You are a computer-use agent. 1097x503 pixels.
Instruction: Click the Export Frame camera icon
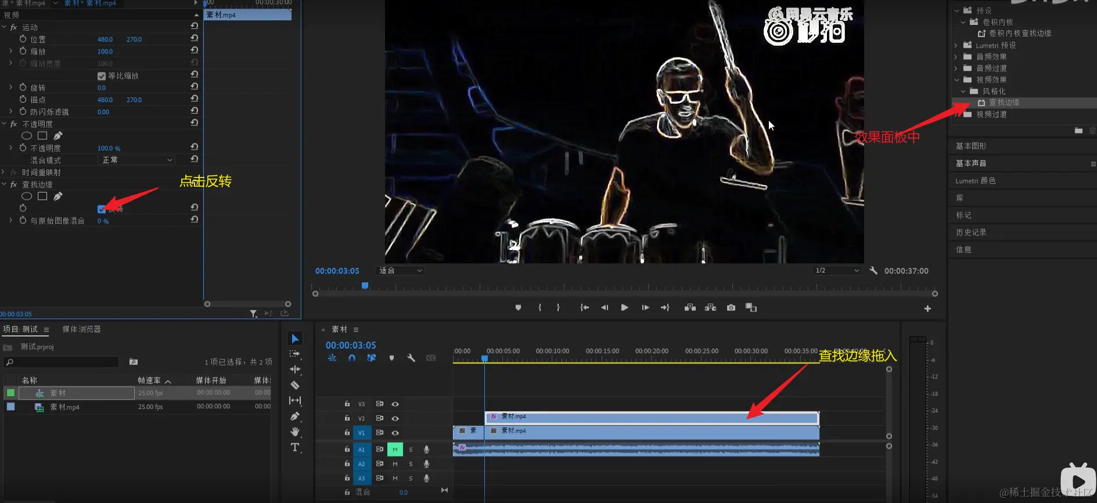[731, 307]
